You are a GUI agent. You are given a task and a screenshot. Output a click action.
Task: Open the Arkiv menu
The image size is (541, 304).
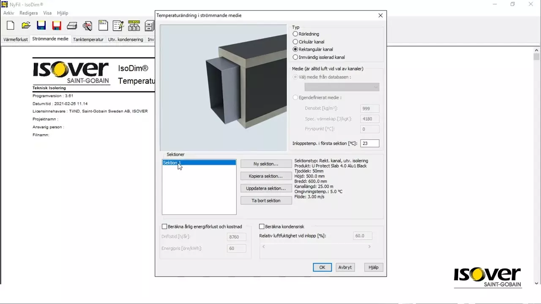click(x=9, y=13)
